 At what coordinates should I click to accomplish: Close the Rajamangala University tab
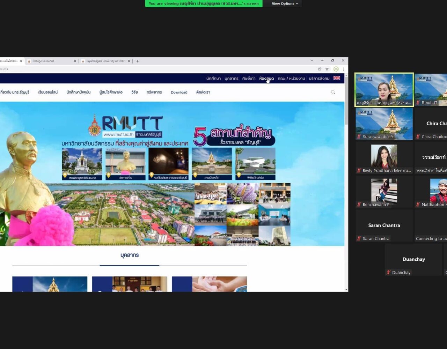coord(129,61)
